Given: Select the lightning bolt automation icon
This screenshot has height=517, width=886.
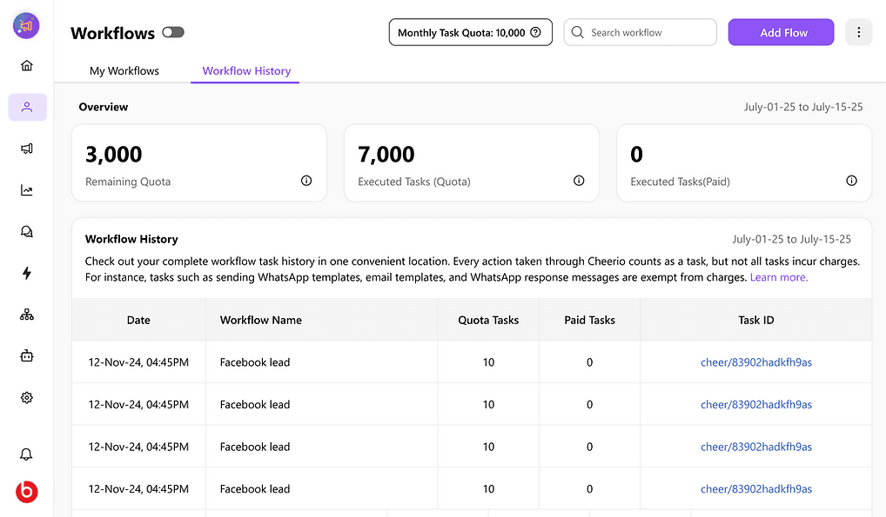Looking at the screenshot, I should tap(27, 273).
